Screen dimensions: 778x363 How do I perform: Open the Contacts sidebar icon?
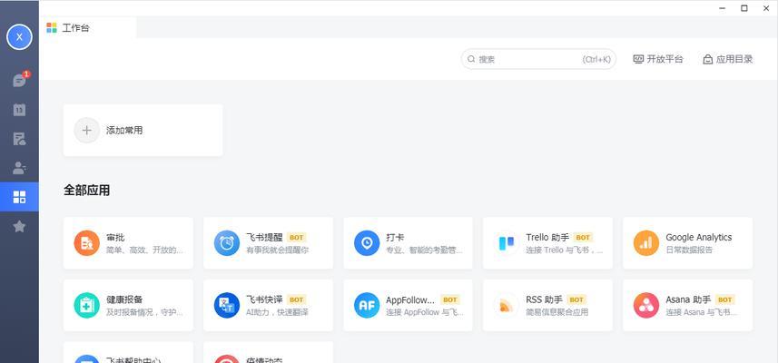click(x=19, y=168)
